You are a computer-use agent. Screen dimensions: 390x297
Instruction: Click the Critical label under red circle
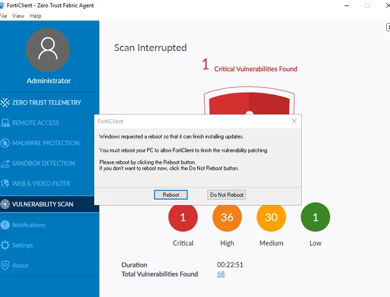pyautogui.click(x=183, y=243)
